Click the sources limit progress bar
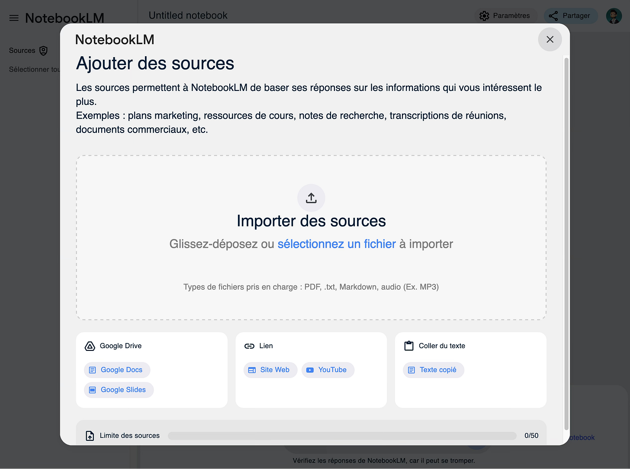 (x=342, y=436)
